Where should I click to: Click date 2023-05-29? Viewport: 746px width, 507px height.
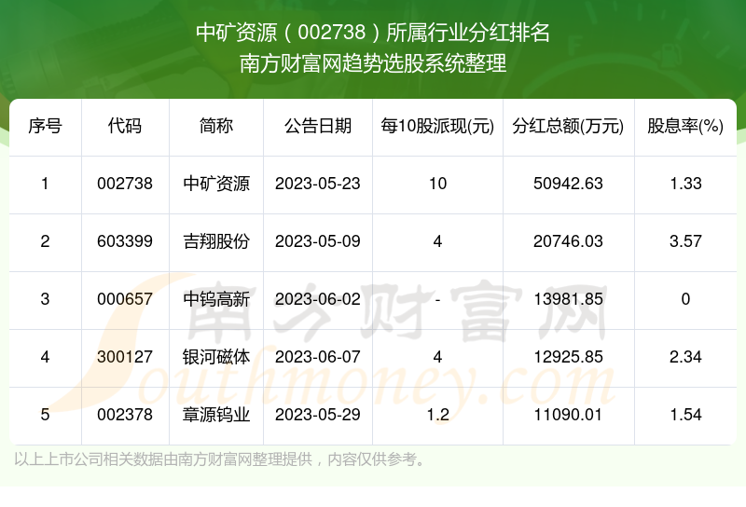tap(318, 415)
